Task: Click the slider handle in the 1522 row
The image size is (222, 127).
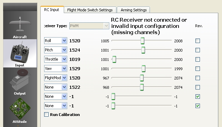Action: tap(142, 87)
